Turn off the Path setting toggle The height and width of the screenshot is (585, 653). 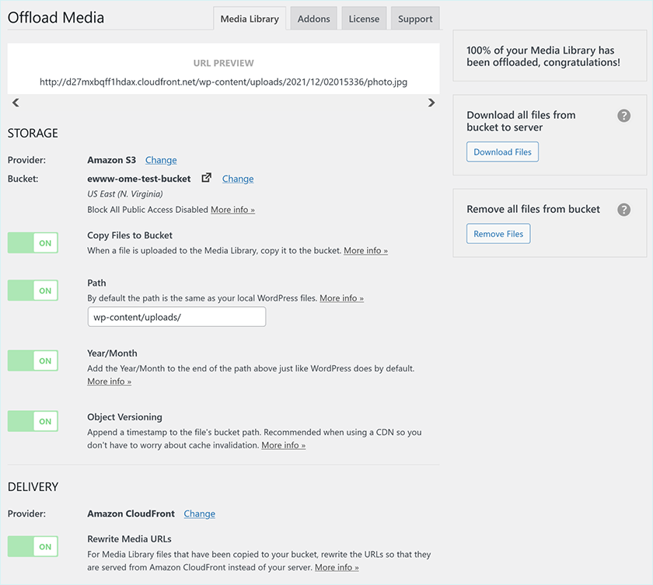pyautogui.click(x=33, y=290)
